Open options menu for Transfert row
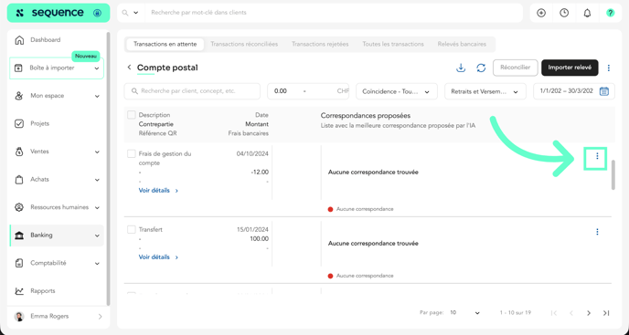This screenshot has height=335, width=629. click(597, 232)
